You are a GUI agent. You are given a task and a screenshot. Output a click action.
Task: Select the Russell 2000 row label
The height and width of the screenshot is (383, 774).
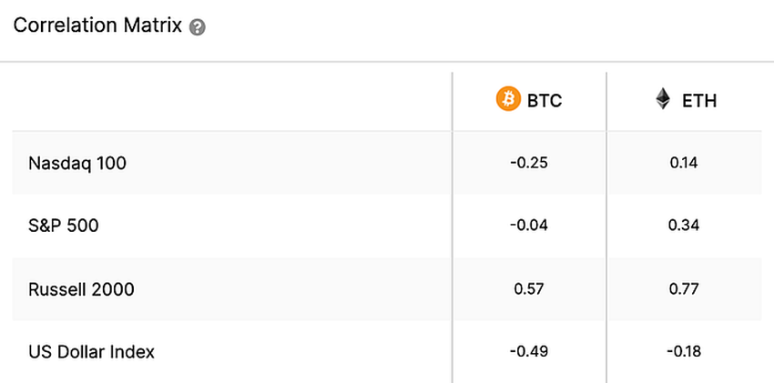tap(81, 289)
